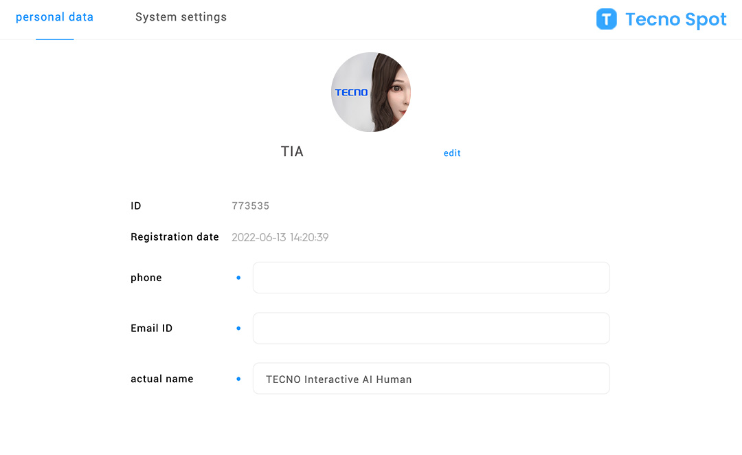Click the phone field label
Image resolution: width=742 pixels, height=455 pixels.
146,278
